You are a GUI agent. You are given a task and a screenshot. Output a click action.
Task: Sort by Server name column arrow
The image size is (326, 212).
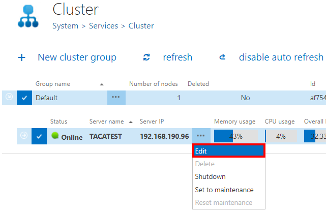pyautogui.click(x=131, y=122)
